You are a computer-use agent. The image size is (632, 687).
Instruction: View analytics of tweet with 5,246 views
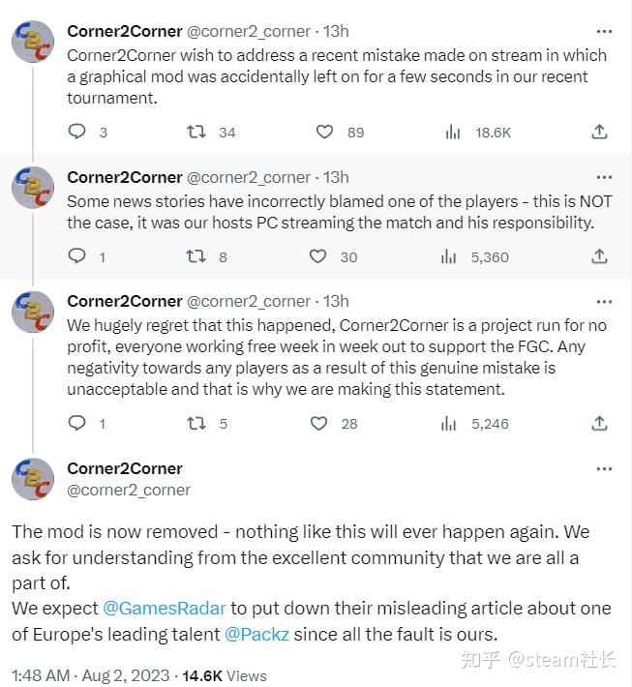tap(448, 423)
